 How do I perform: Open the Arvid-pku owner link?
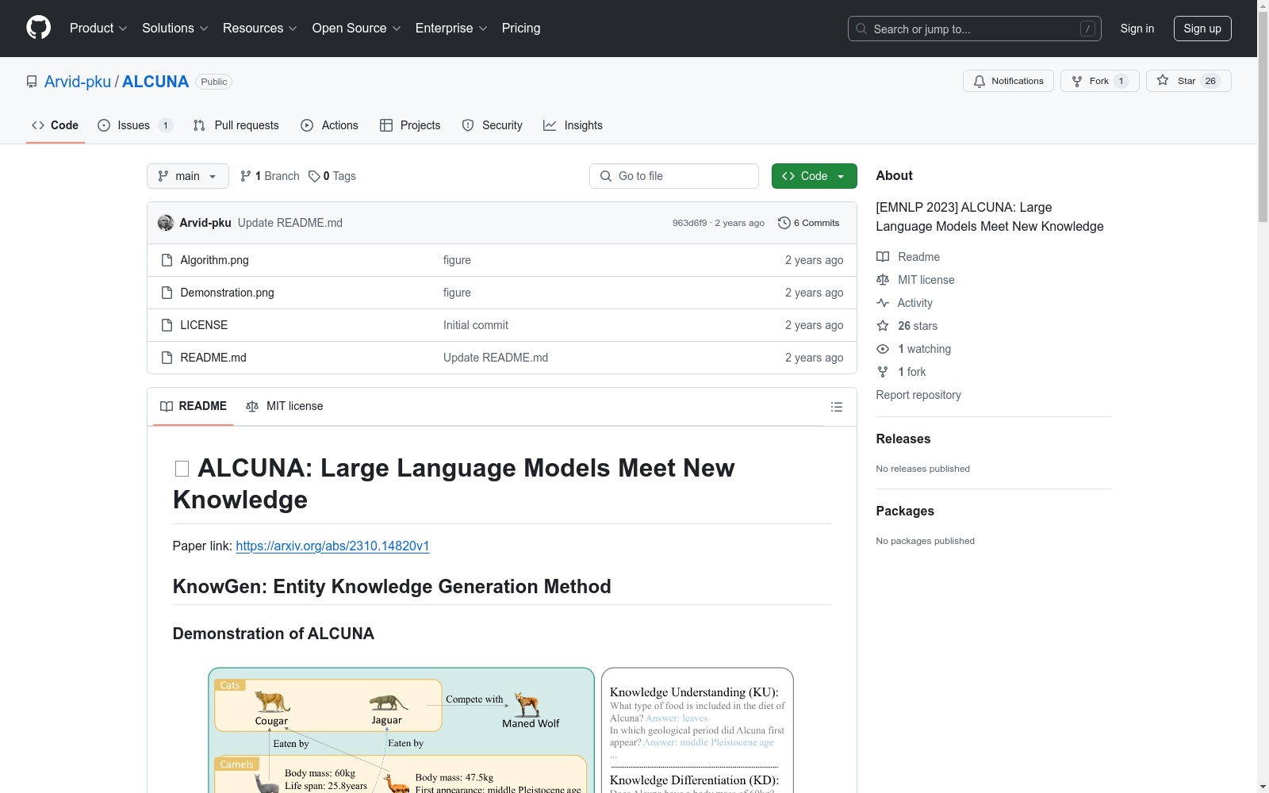click(78, 82)
